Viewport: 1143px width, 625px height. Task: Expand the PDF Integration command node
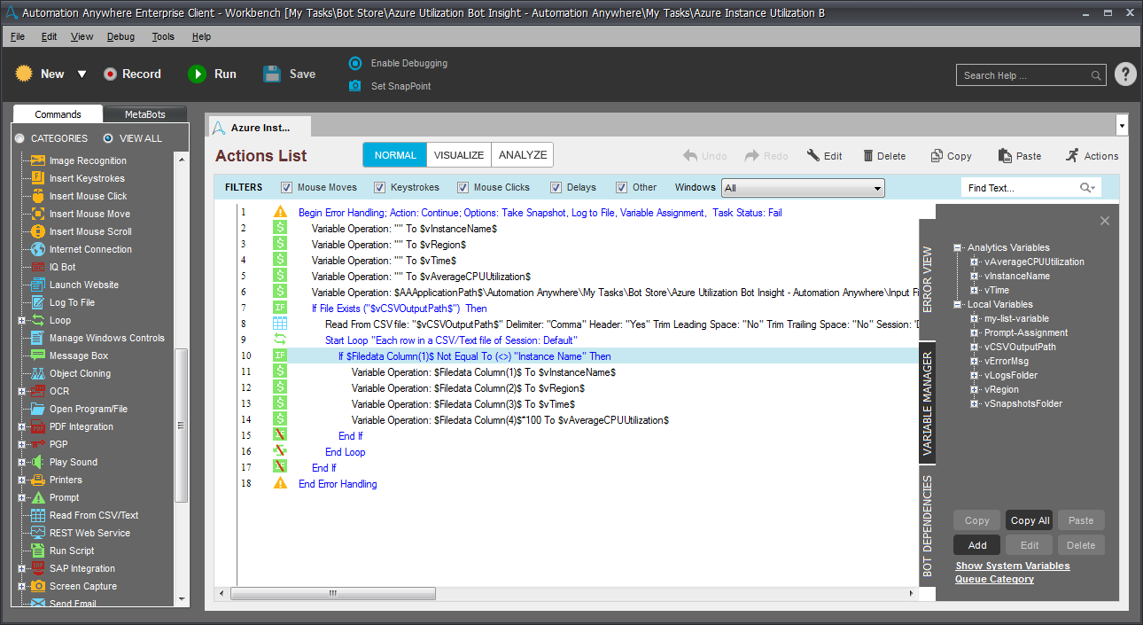coord(22,426)
